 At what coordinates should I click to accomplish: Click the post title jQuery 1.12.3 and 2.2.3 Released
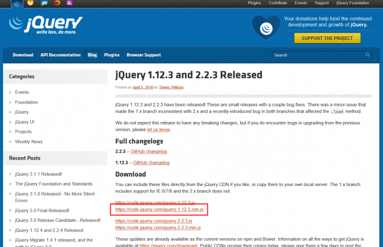[189, 75]
